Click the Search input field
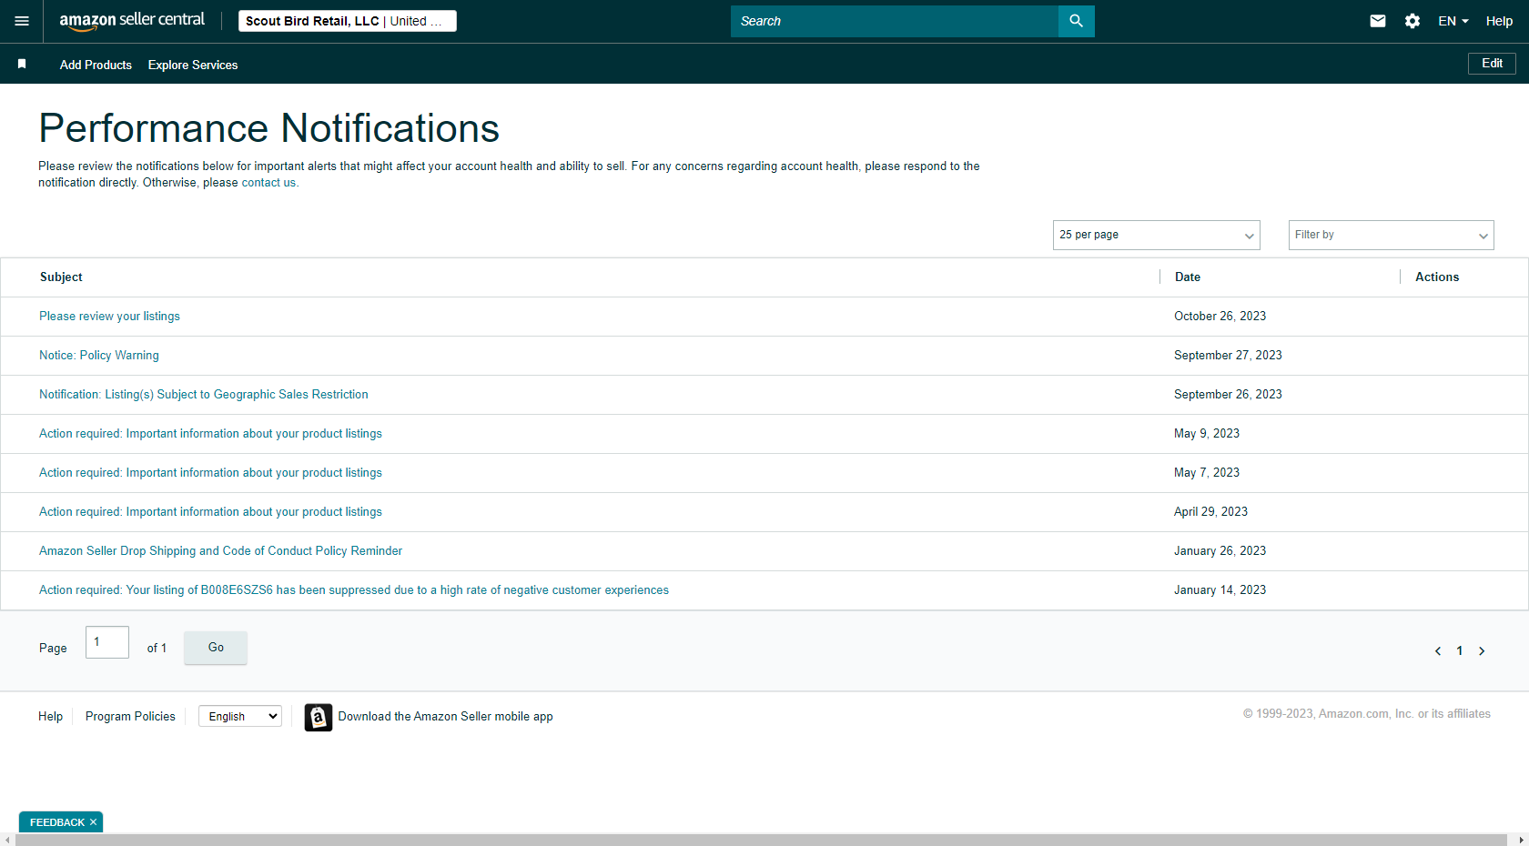 click(x=895, y=21)
